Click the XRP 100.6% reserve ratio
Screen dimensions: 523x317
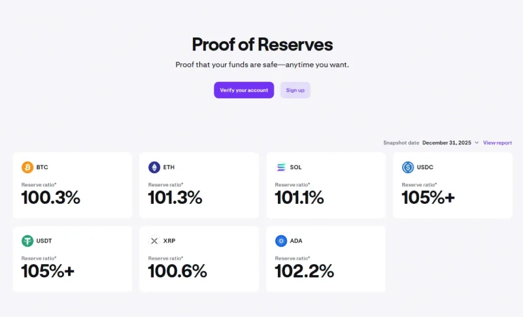177,271
